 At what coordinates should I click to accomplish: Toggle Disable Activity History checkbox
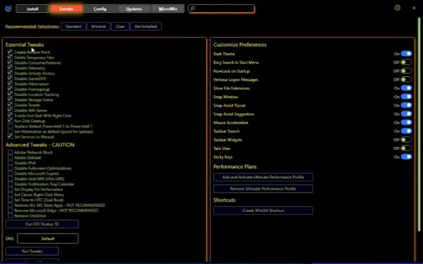click(x=10, y=73)
